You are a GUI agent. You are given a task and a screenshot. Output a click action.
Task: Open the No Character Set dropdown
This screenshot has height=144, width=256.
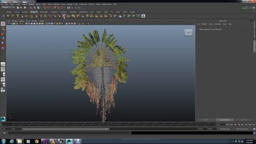point(242,129)
